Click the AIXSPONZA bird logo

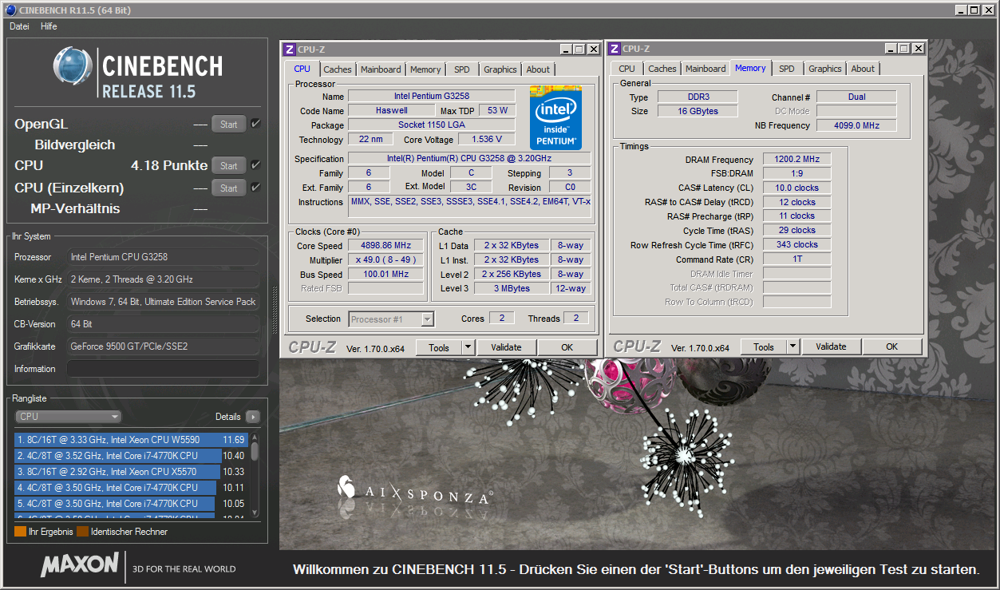(x=346, y=488)
